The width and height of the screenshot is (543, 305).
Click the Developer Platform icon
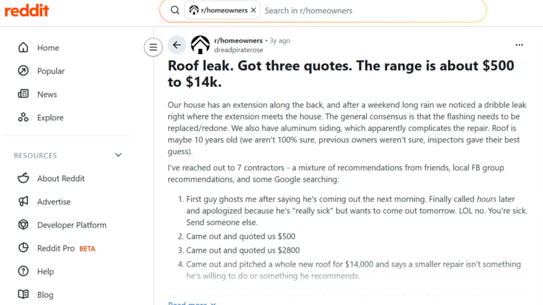point(23,225)
